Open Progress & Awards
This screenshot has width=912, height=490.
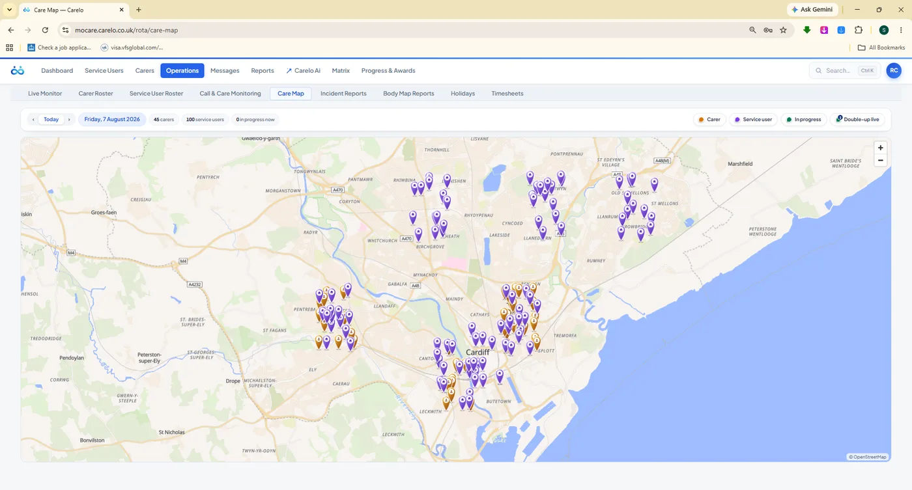(x=388, y=70)
